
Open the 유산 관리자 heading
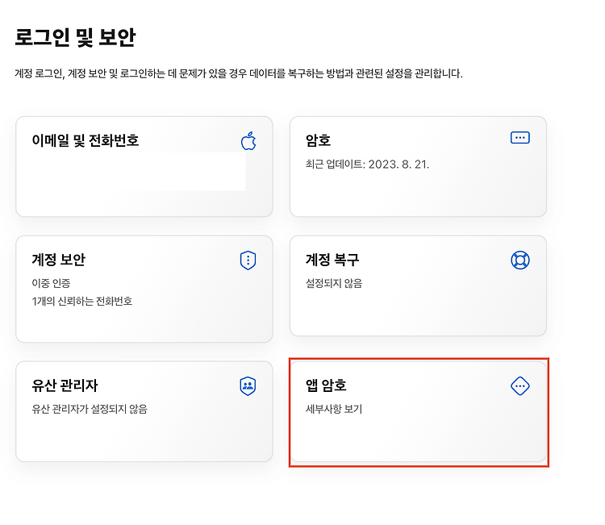click(65, 385)
